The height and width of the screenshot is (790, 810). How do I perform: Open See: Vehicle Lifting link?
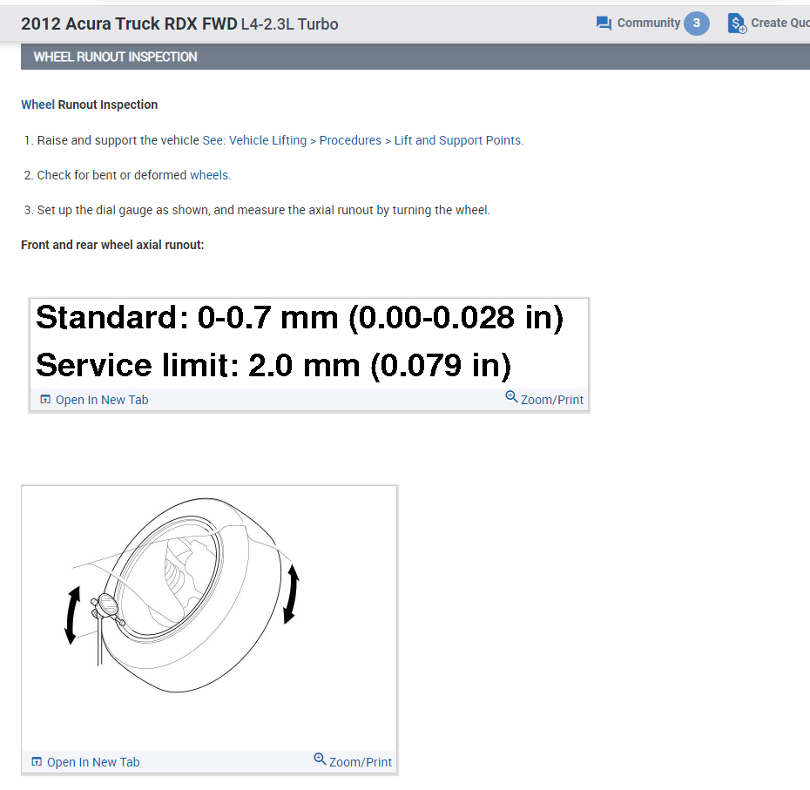(254, 140)
